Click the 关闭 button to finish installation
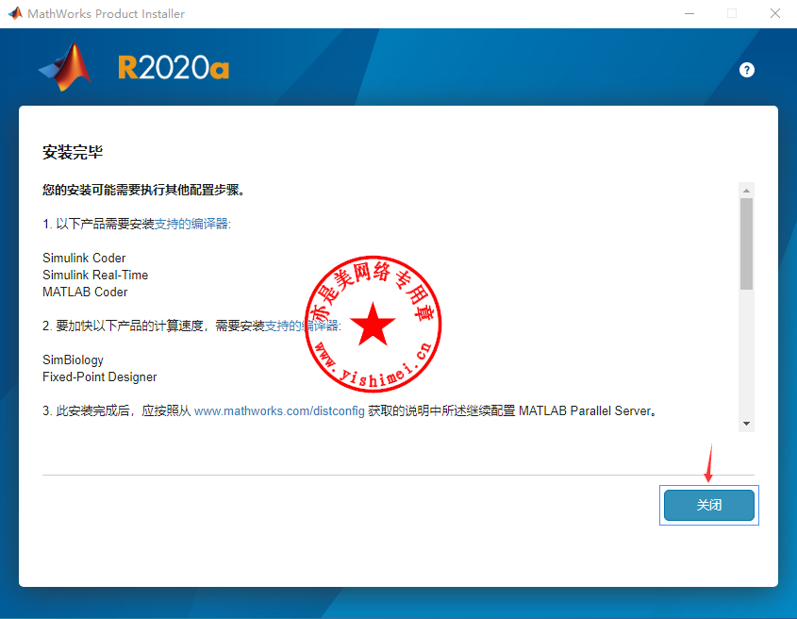 709,505
